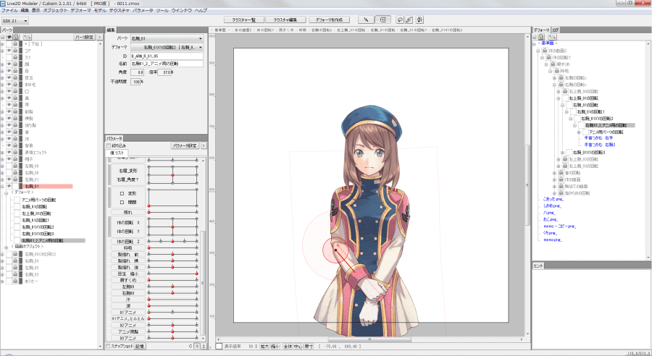652x356 pixels.
Task: Show the 左腕_00 part via visibility box
Action: point(9,166)
